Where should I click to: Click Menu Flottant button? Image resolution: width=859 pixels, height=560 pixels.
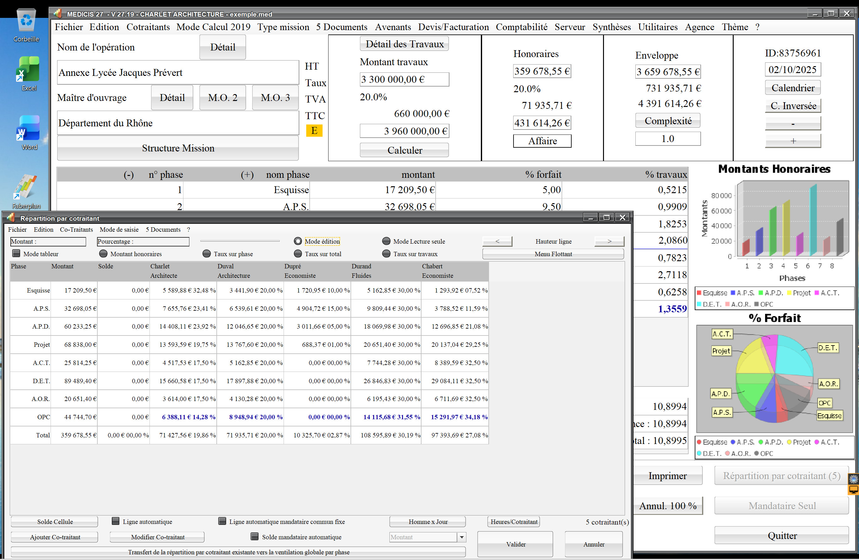point(553,254)
